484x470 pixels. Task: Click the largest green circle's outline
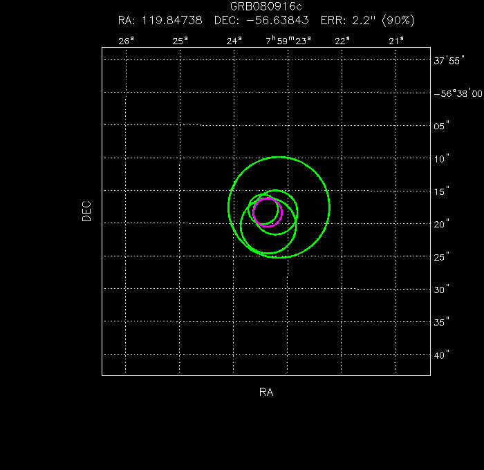329,207
